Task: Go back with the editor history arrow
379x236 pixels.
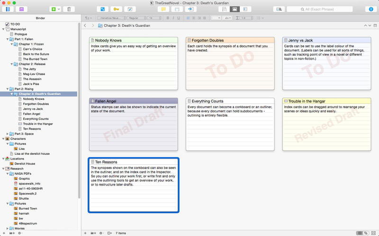Action: click(85, 25)
